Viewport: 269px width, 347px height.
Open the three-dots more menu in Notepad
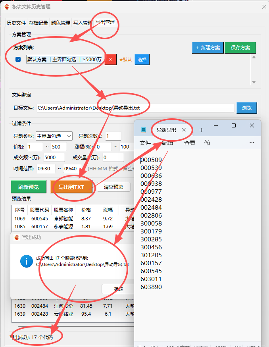[252, 143]
